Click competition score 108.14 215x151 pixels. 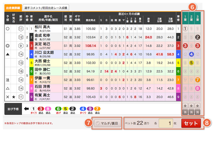(x=91, y=46)
